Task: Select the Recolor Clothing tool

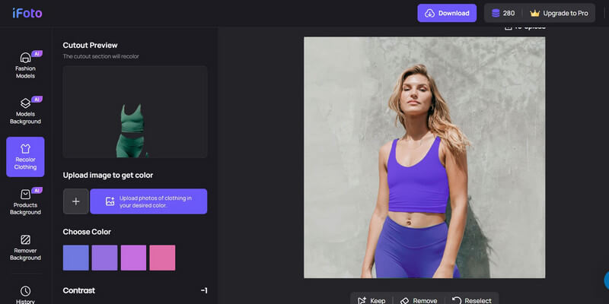Action: (25, 157)
